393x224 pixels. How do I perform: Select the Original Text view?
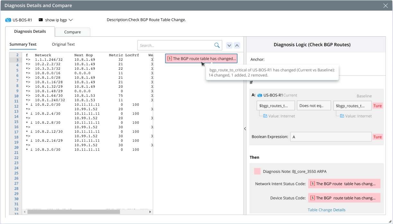coord(63,44)
